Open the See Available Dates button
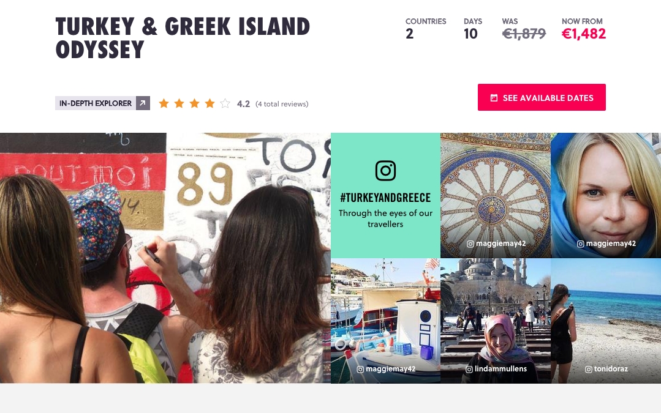661x413 pixels. pos(542,97)
